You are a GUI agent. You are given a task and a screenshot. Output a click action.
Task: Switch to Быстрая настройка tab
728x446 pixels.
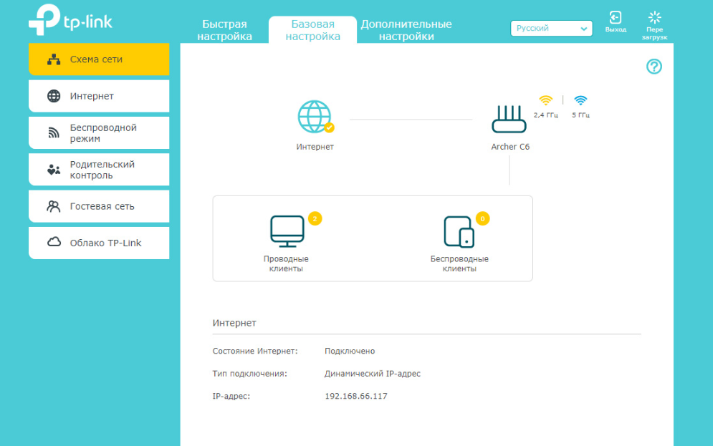point(224,30)
